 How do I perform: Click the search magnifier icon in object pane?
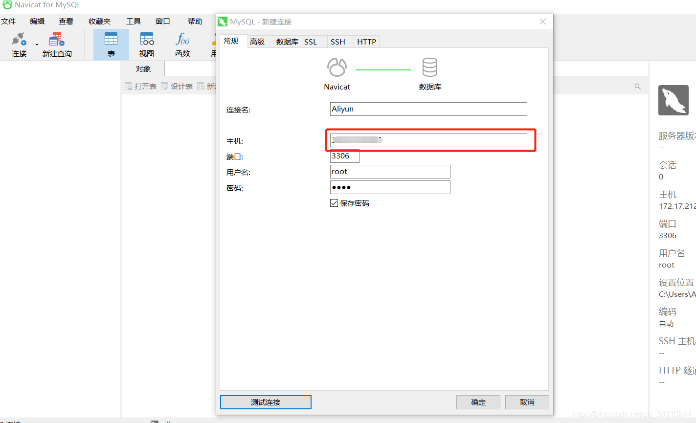click(x=637, y=86)
